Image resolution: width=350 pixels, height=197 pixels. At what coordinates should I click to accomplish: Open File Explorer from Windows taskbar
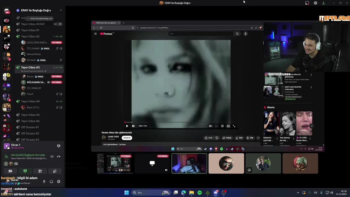click(x=191, y=193)
